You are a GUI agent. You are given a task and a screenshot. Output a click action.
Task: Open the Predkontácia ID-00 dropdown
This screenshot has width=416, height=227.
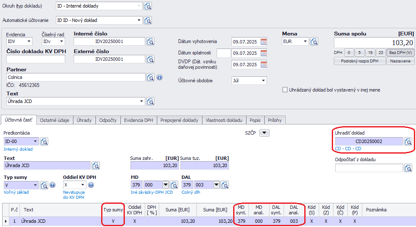coord(35,141)
